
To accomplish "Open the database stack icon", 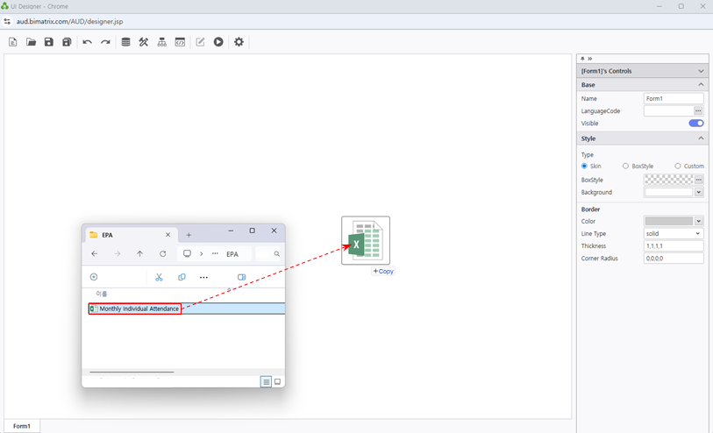I will 125,42.
